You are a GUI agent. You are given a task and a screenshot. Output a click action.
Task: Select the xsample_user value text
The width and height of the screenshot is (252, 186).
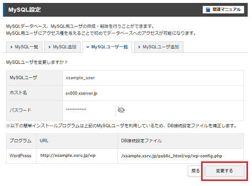tap(80, 78)
